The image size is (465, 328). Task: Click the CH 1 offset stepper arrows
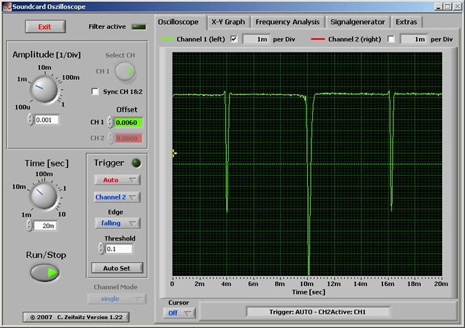[x=110, y=122]
